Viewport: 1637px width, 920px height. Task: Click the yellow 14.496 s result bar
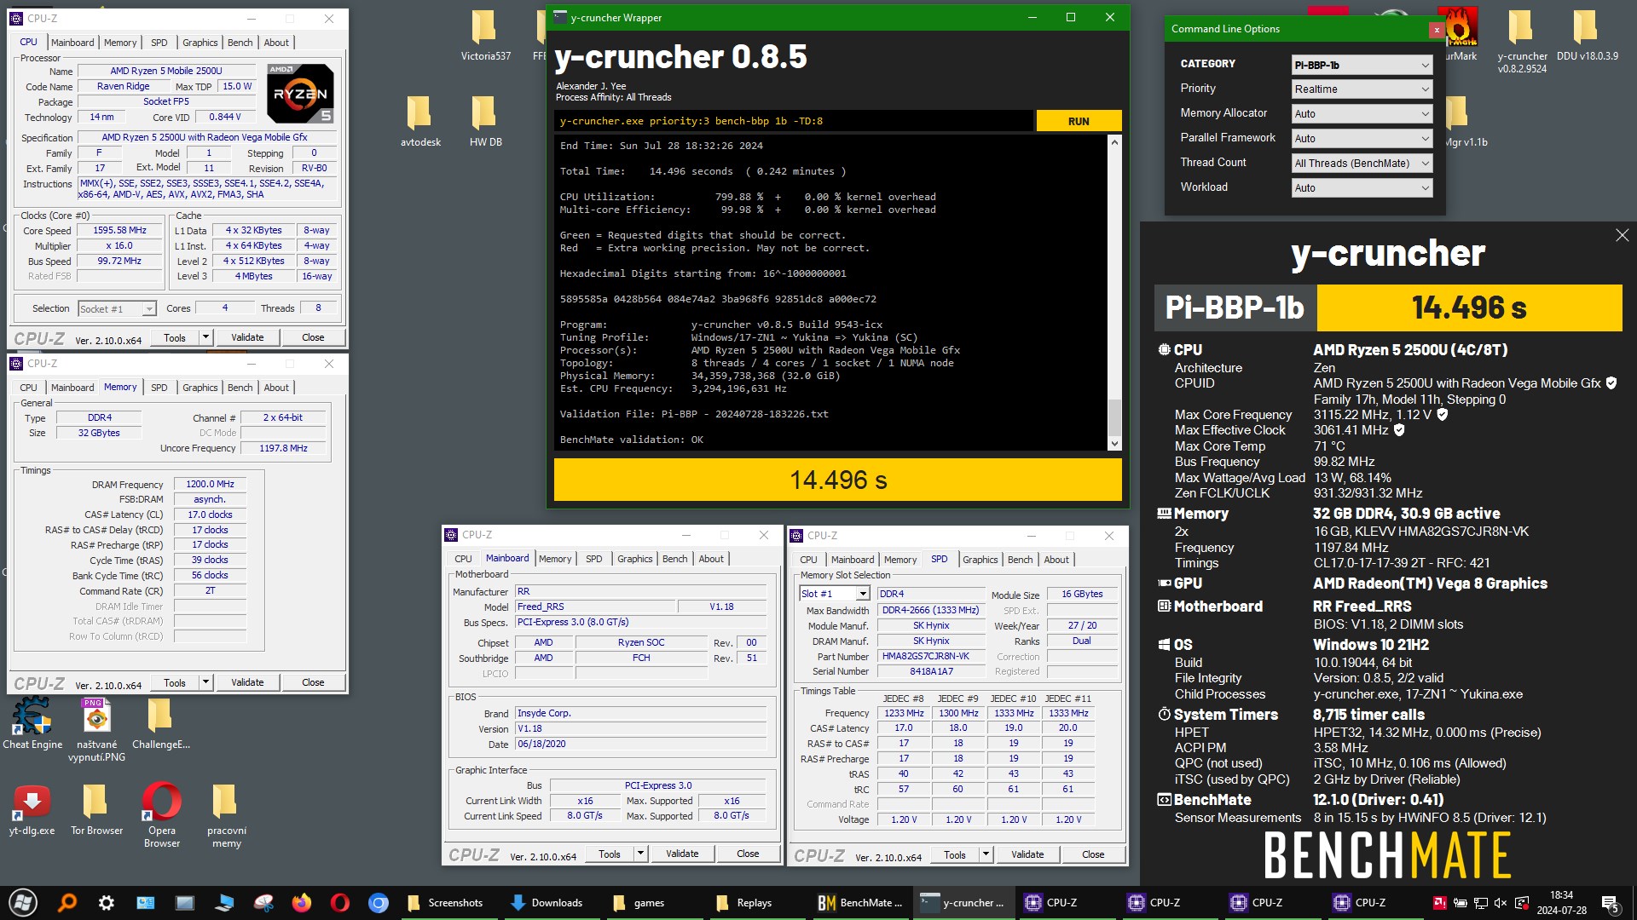coord(838,480)
